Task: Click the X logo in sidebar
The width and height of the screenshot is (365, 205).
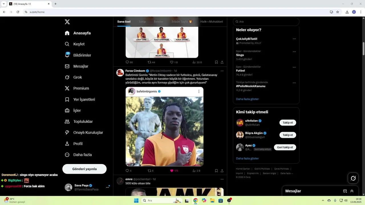Action: tap(67, 22)
